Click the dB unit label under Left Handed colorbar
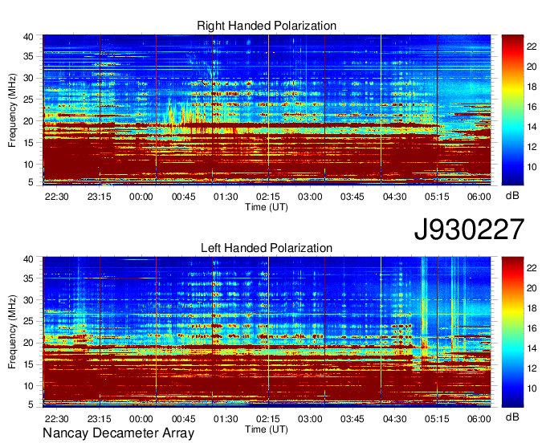The height and width of the screenshot is (443, 546). click(512, 417)
